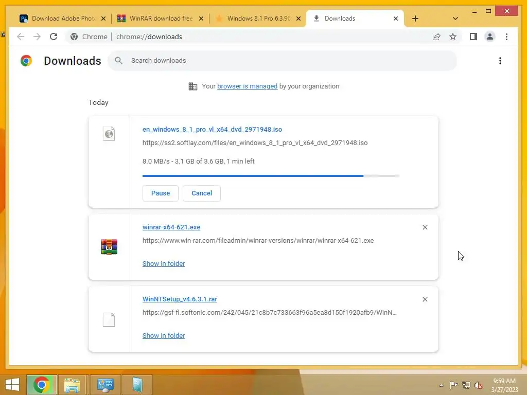The image size is (527, 395).
Task: Close the Downloads tab
Action: (x=396, y=19)
